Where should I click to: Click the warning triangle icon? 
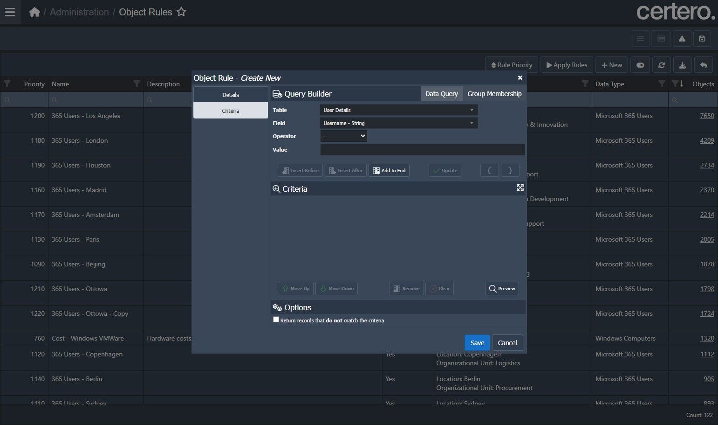click(x=682, y=39)
